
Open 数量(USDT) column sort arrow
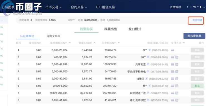[x=95, y=43]
